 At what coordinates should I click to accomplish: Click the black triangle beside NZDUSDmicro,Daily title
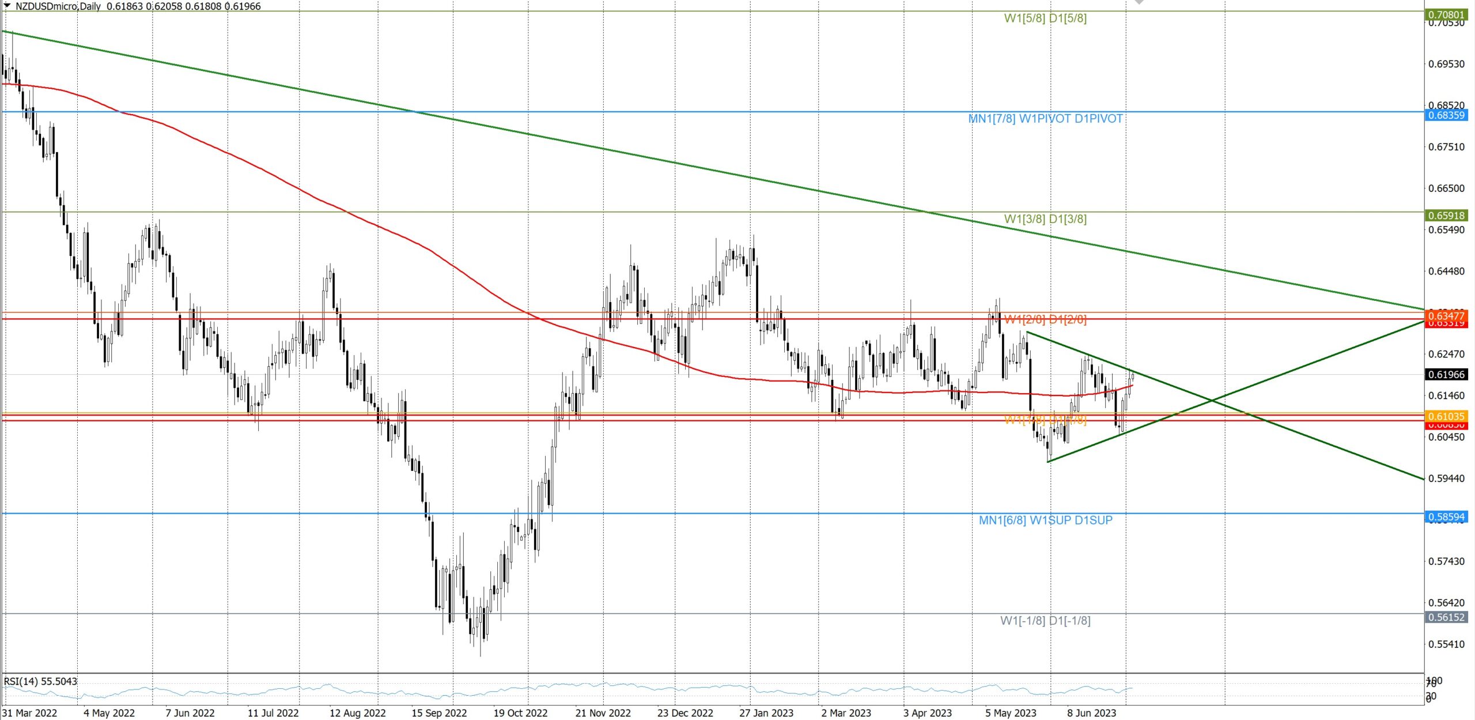[7, 6]
